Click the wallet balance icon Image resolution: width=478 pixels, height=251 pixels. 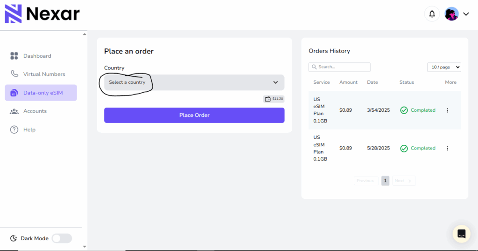point(267,99)
